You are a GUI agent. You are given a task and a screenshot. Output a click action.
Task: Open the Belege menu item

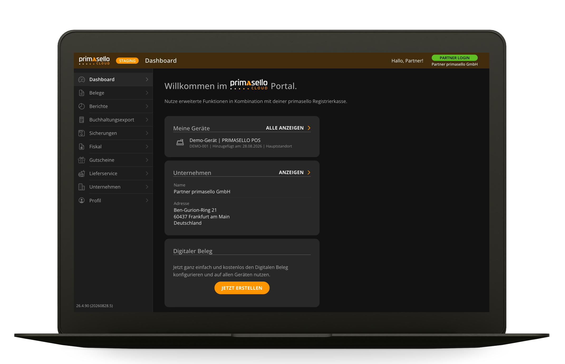pos(113,93)
